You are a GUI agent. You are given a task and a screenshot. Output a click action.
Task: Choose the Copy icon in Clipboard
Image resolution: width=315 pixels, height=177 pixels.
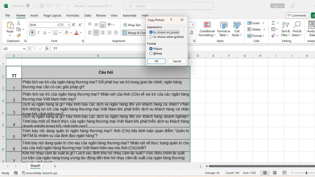point(18,29)
